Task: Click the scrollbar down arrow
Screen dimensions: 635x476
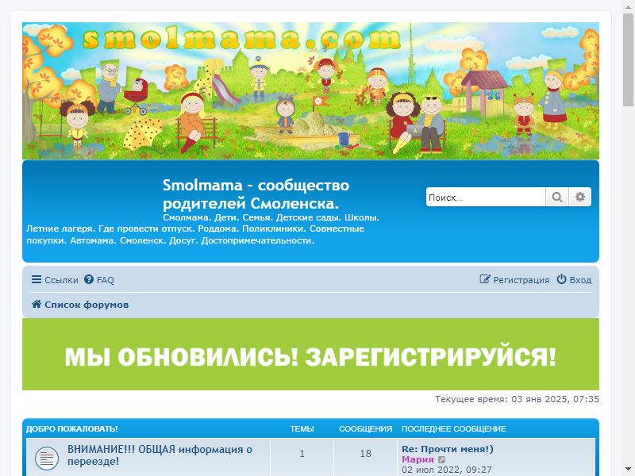Action: point(629,470)
